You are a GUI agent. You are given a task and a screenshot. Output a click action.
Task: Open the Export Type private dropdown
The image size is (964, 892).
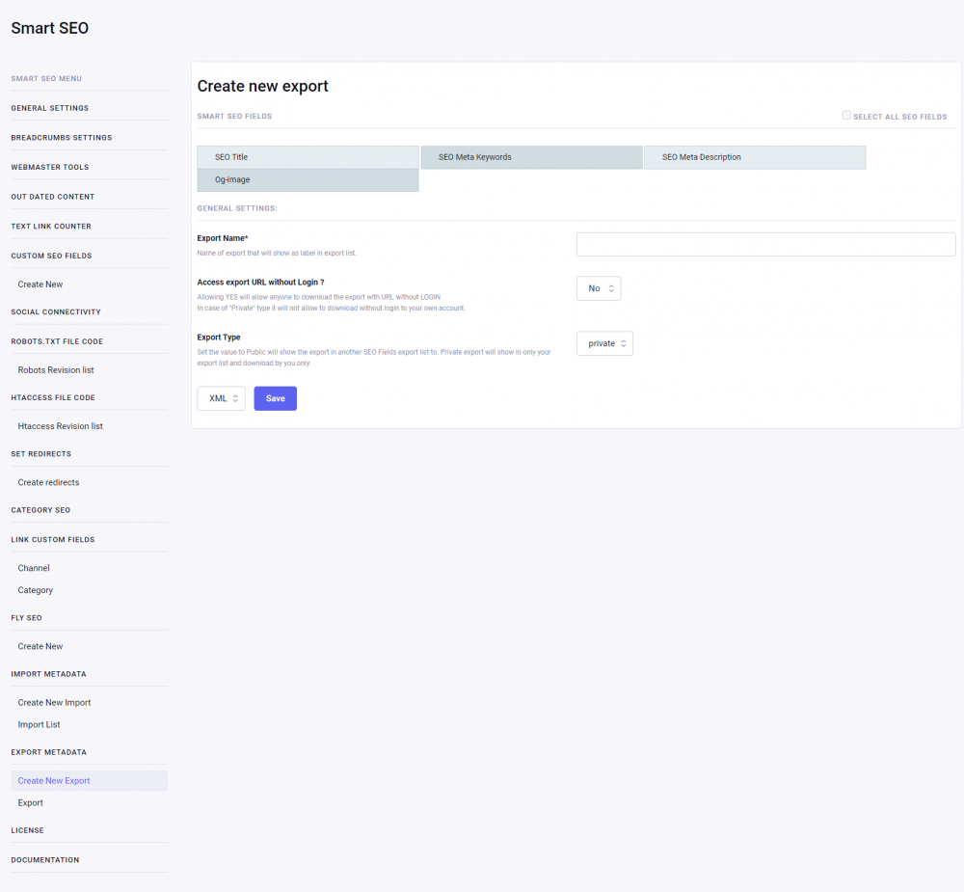point(604,343)
